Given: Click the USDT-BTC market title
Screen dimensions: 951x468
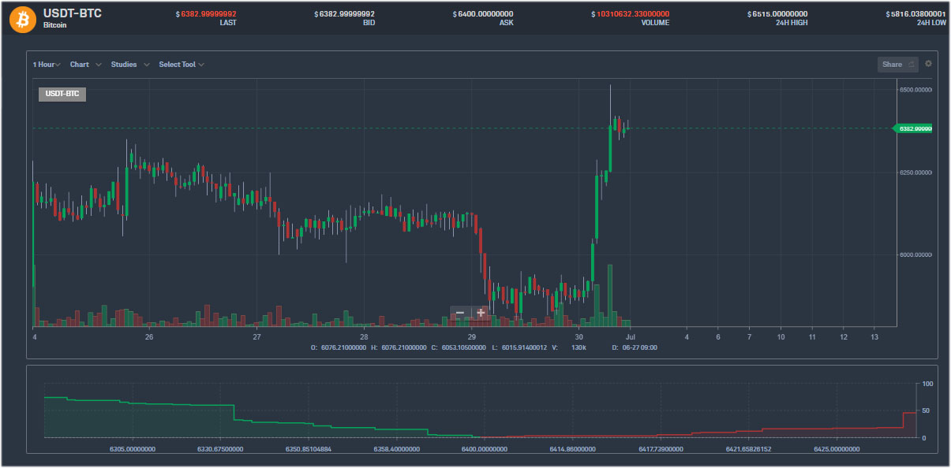Looking at the screenshot, I should point(72,13).
